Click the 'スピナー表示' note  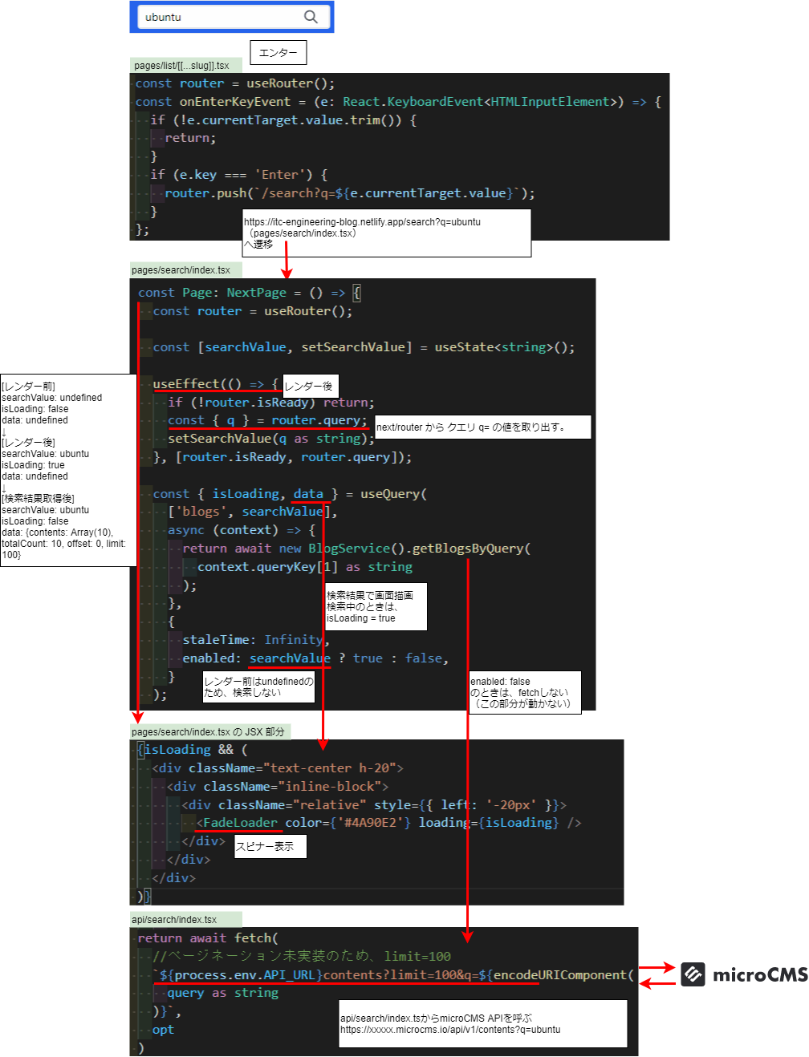pyautogui.click(x=270, y=847)
